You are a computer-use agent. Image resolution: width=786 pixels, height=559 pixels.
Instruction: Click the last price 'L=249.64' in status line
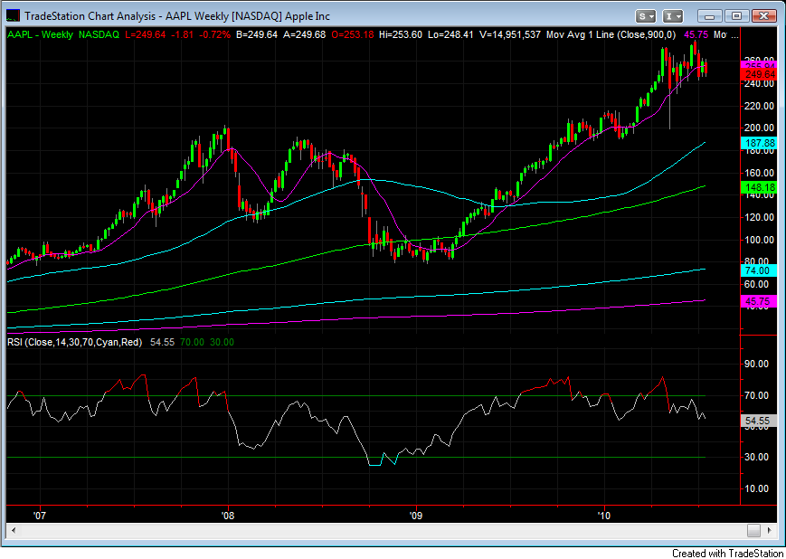(x=145, y=34)
